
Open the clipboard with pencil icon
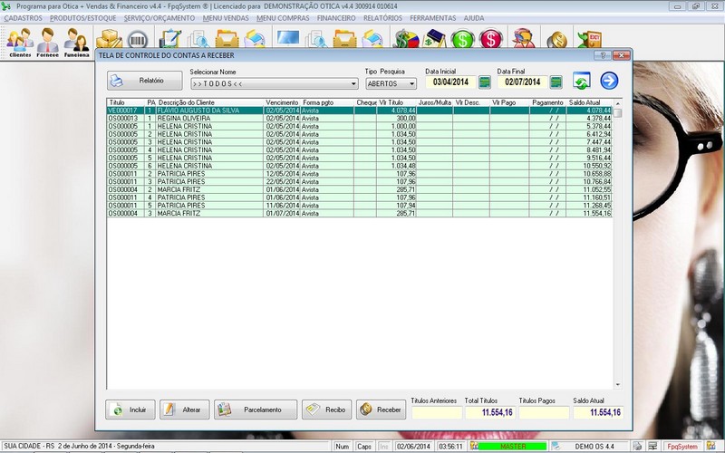170,39
